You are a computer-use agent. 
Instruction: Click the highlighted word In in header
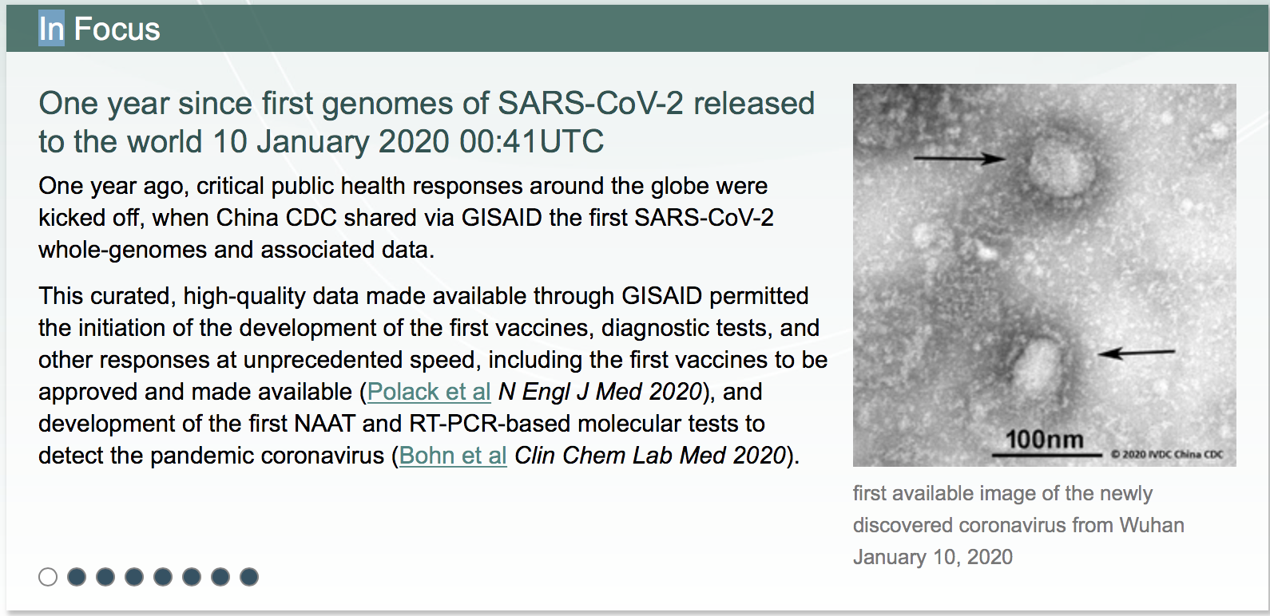(x=51, y=30)
